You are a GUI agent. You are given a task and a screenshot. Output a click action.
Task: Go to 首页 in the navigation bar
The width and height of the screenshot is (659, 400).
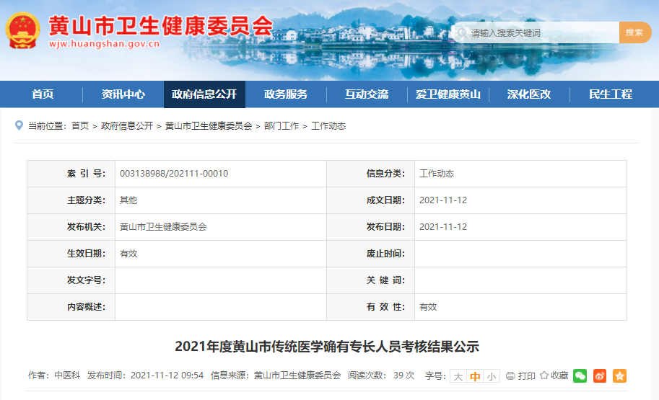[42, 94]
